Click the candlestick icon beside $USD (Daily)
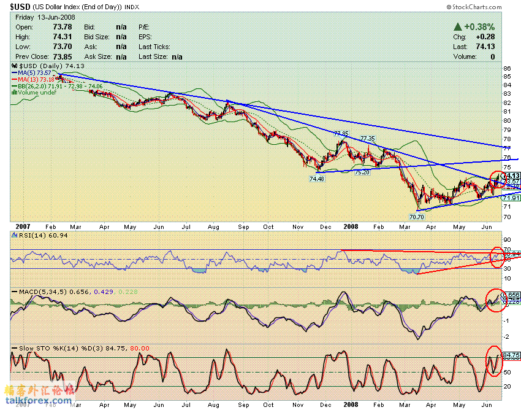Viewport: 521px width, 410px height. coord(14,66)
